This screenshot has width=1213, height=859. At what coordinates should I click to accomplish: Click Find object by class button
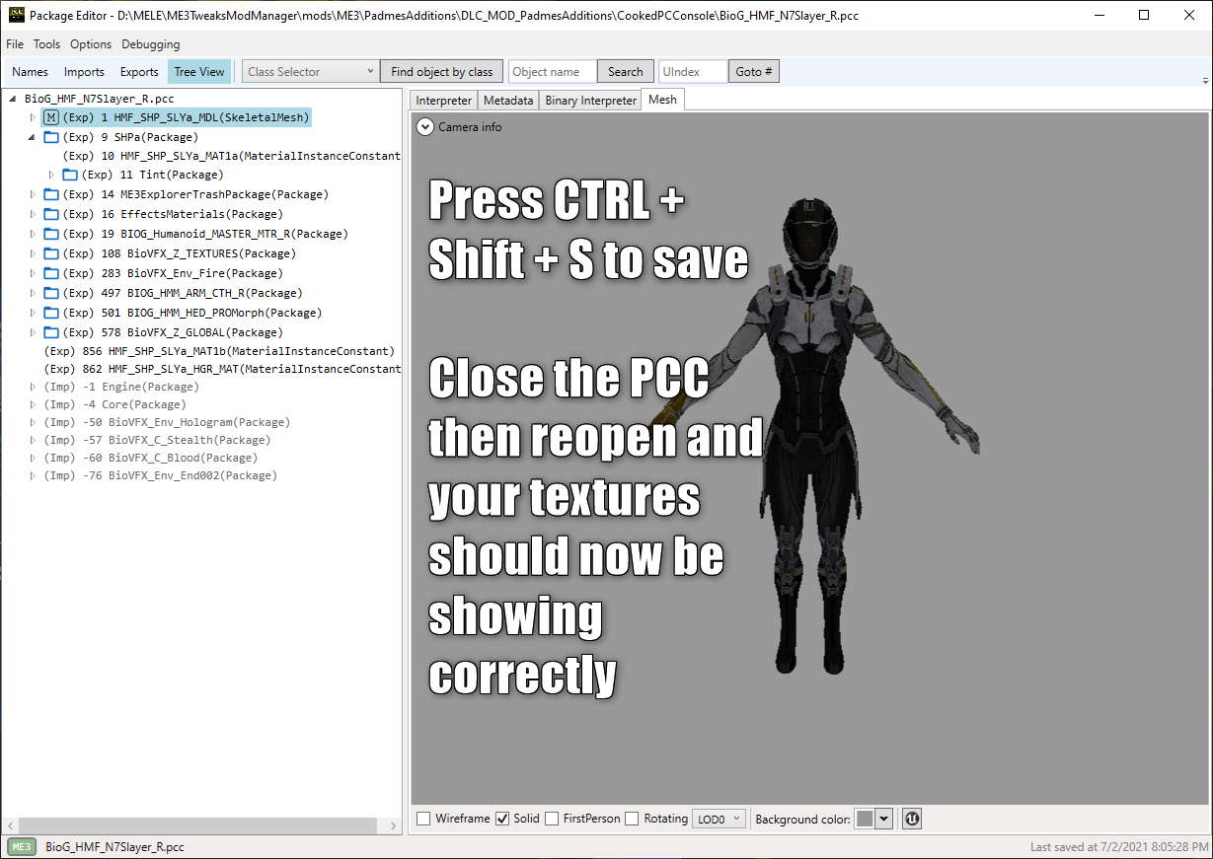pyautogui.click(x=441, y=71)
